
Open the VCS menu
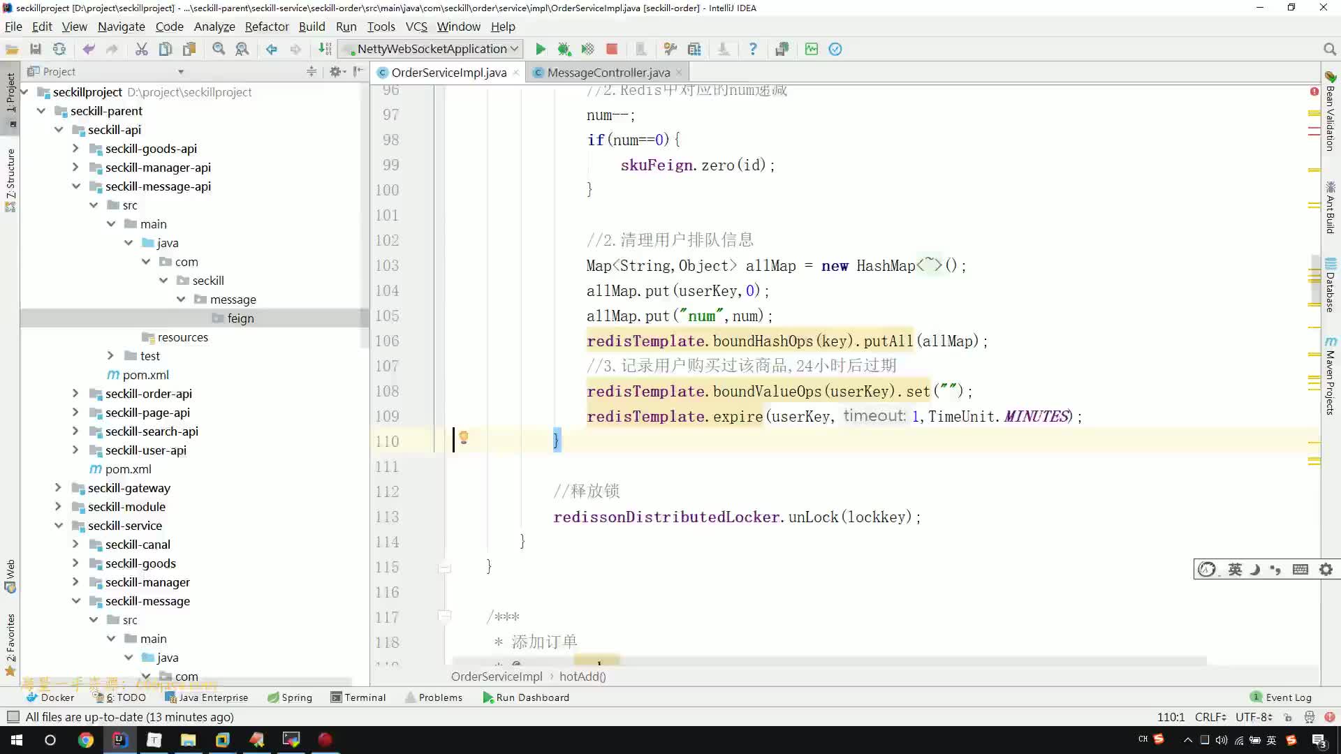[416, 27]
